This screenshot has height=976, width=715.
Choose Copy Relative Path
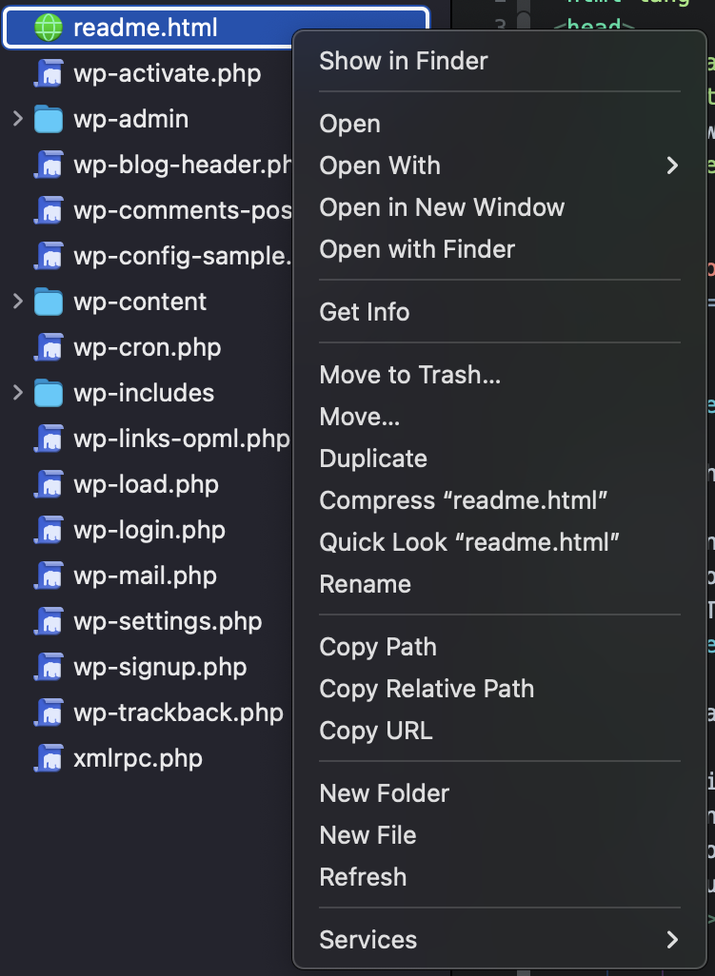coord(427,689)
